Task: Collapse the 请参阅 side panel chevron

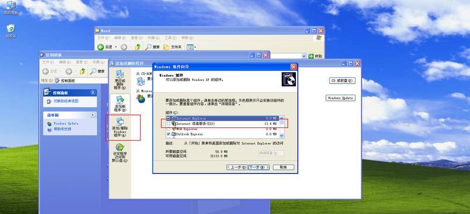Action: (x=93, y=115)
